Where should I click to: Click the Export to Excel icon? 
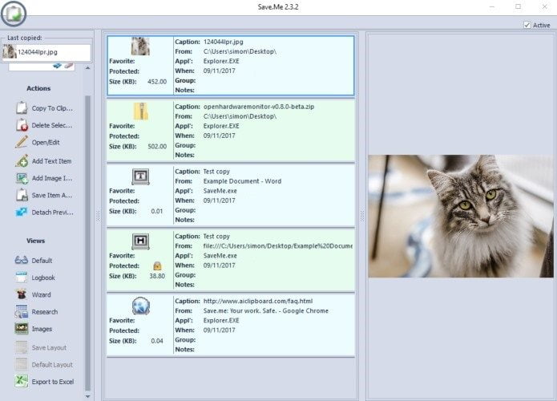click(x=22, y=382)
